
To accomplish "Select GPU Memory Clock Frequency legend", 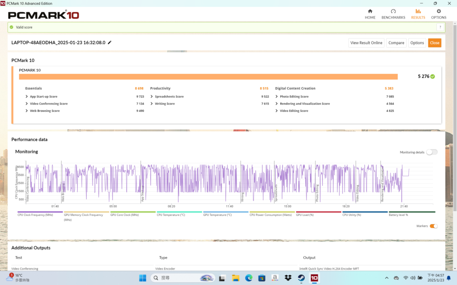I will click(x=86, y=216).
